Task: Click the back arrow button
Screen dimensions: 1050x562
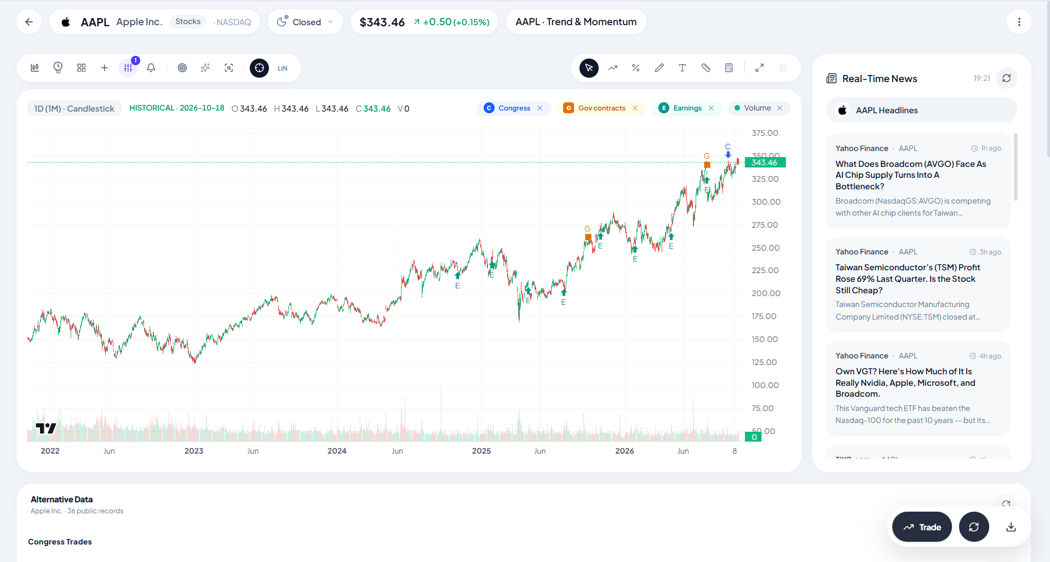Action: tap(29, 22)
